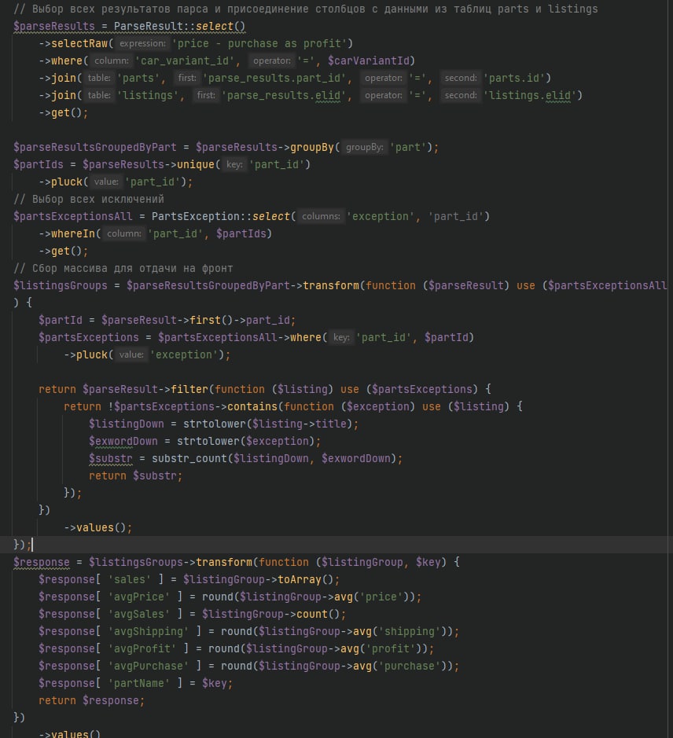Click the 'car_variant_id' string
Image resolution: width=673 pixels, height=738 pixels.
point(185,61)
